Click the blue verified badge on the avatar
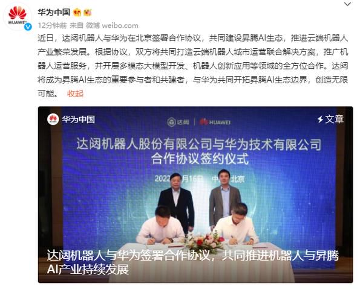This screenshot has width=363, height=289. pos(28,27)
